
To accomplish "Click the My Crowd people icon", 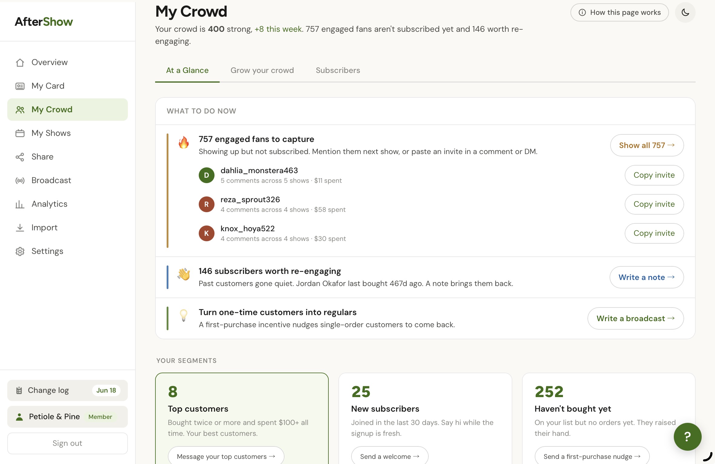I will click(20, 110).
